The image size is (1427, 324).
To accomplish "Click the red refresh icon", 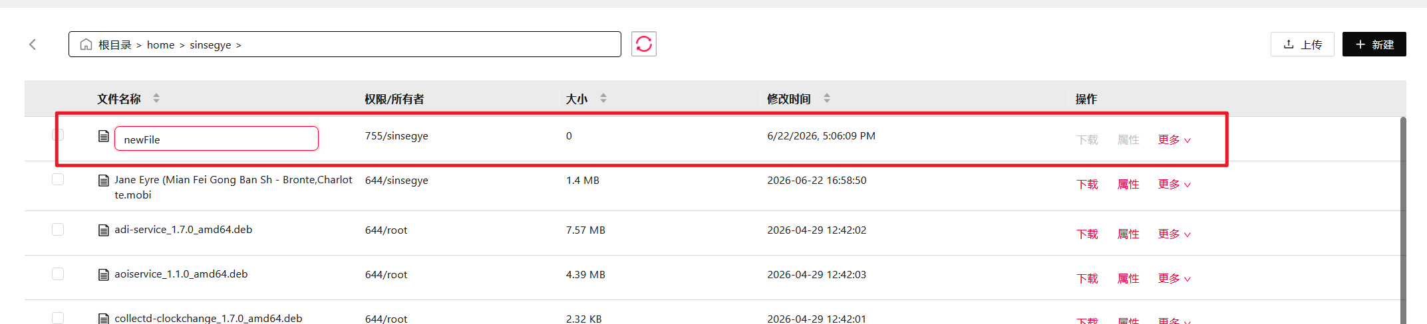I will 643,44.
